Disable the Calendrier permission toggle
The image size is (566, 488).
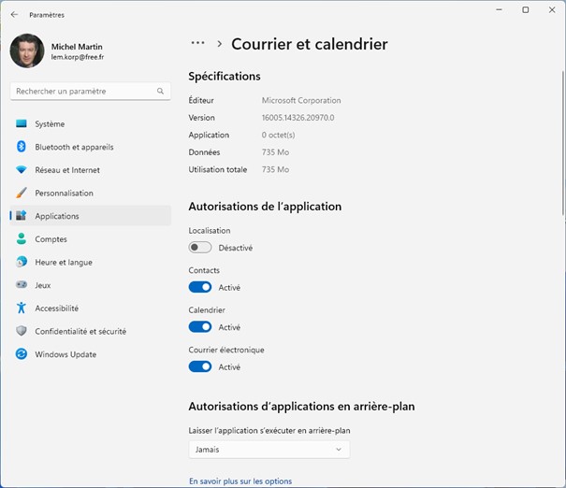click(x=200, y=327)
